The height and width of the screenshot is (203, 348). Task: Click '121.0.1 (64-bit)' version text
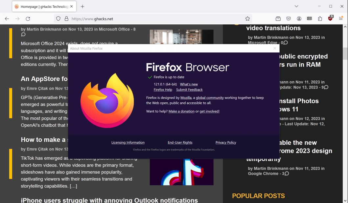pyautogui.click(x=165, y=84)
